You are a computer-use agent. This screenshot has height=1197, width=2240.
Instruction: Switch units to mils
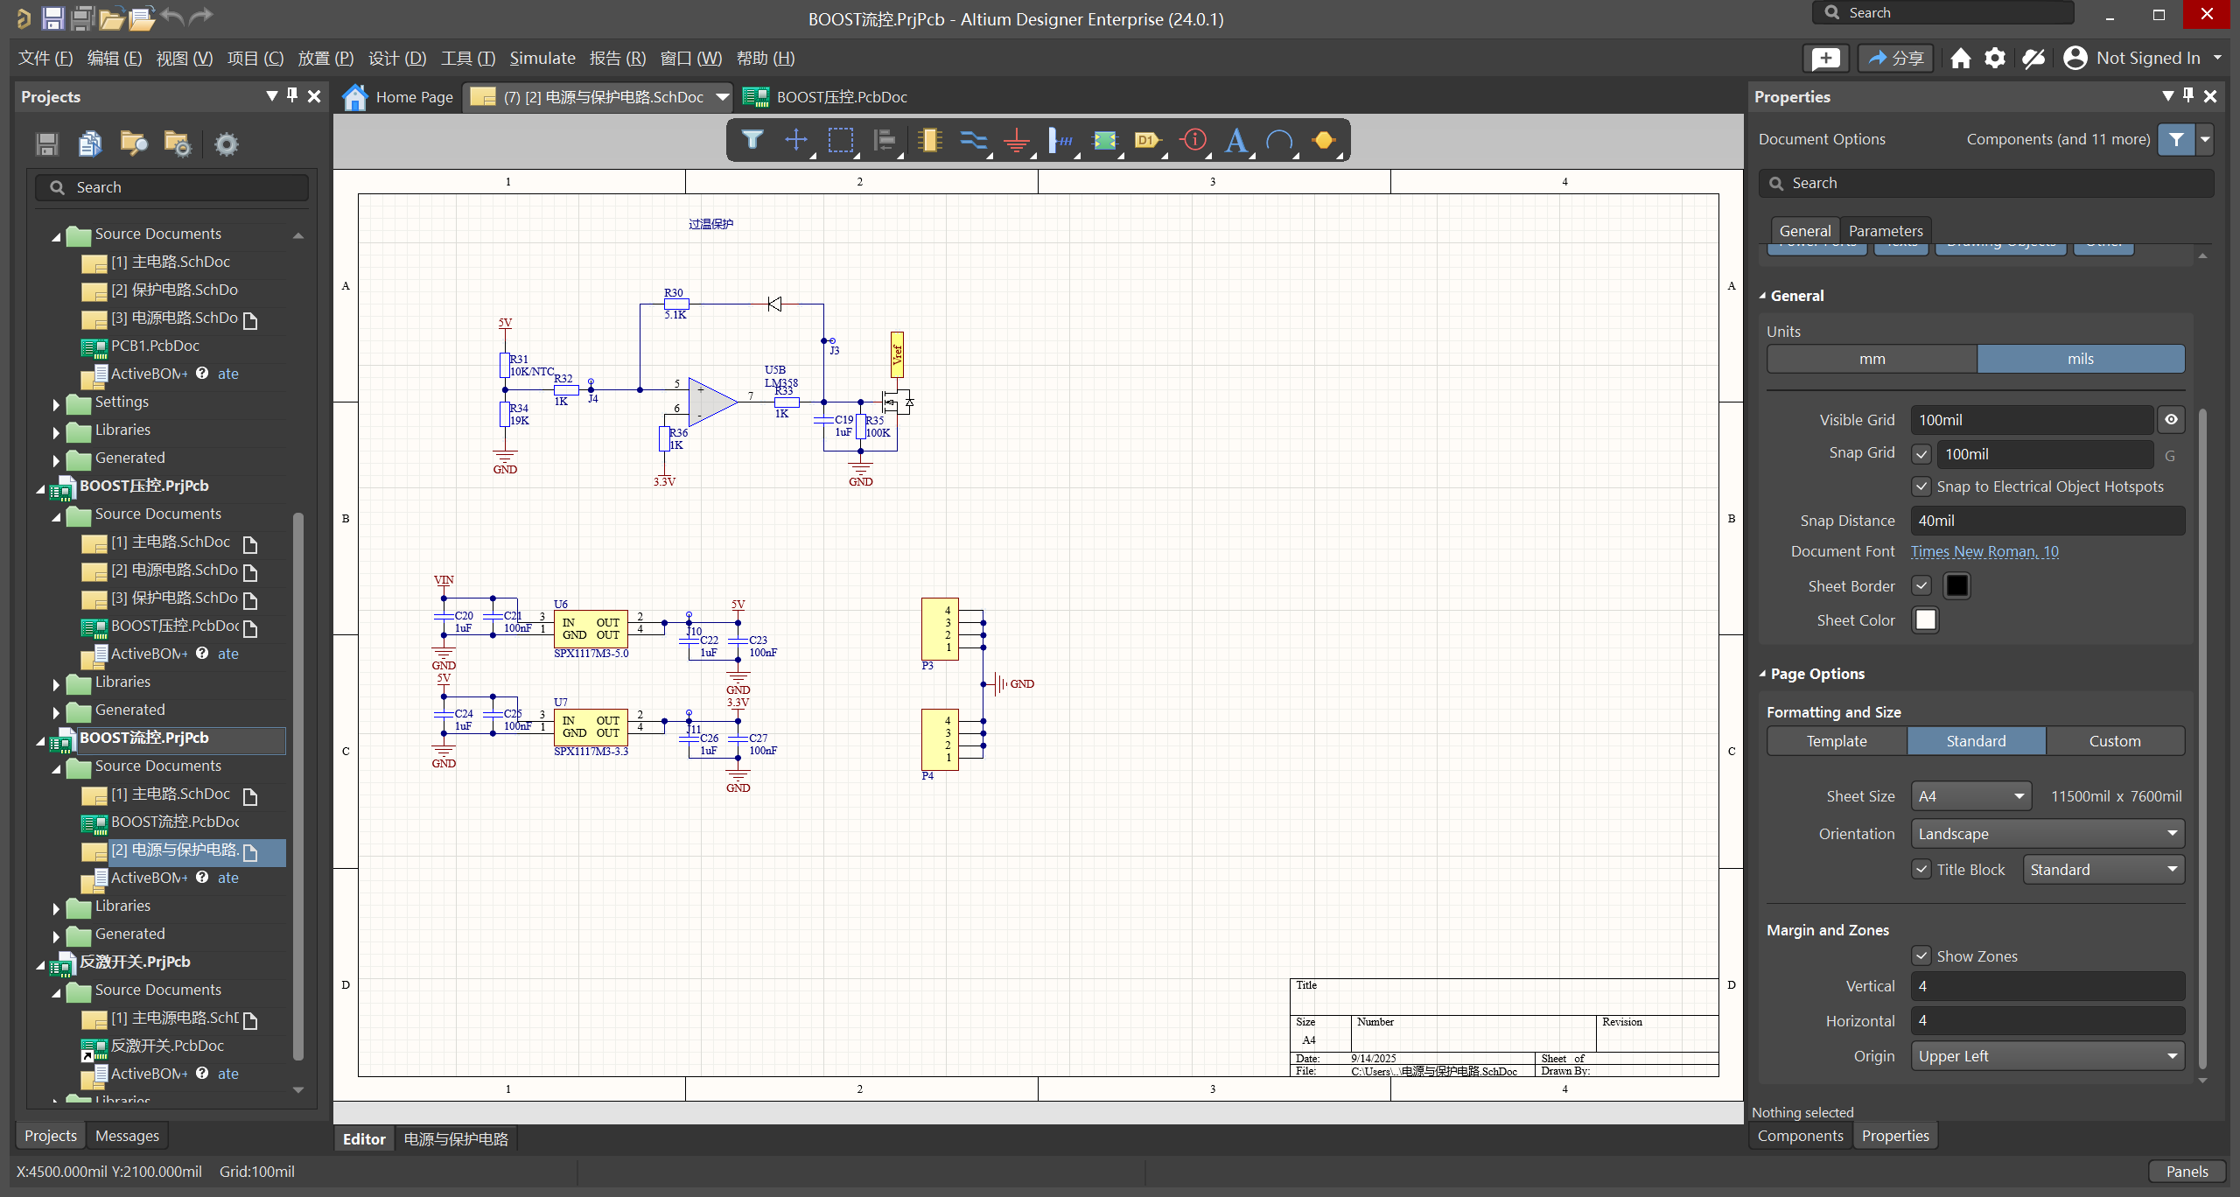pyautogui.click(x=2081, y=359)
